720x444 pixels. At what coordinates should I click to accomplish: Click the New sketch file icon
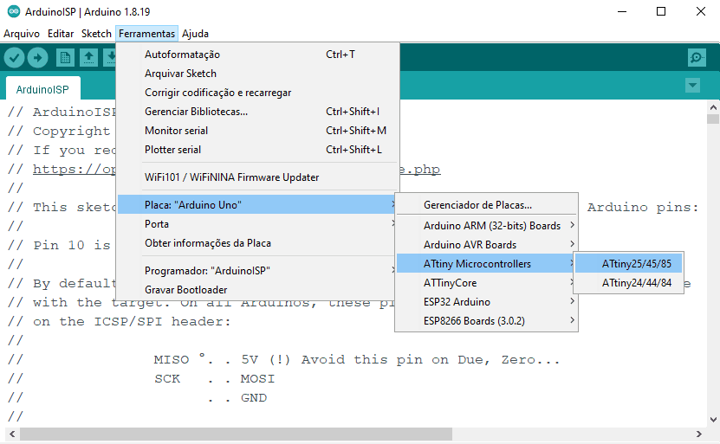[x=65, y=58]
